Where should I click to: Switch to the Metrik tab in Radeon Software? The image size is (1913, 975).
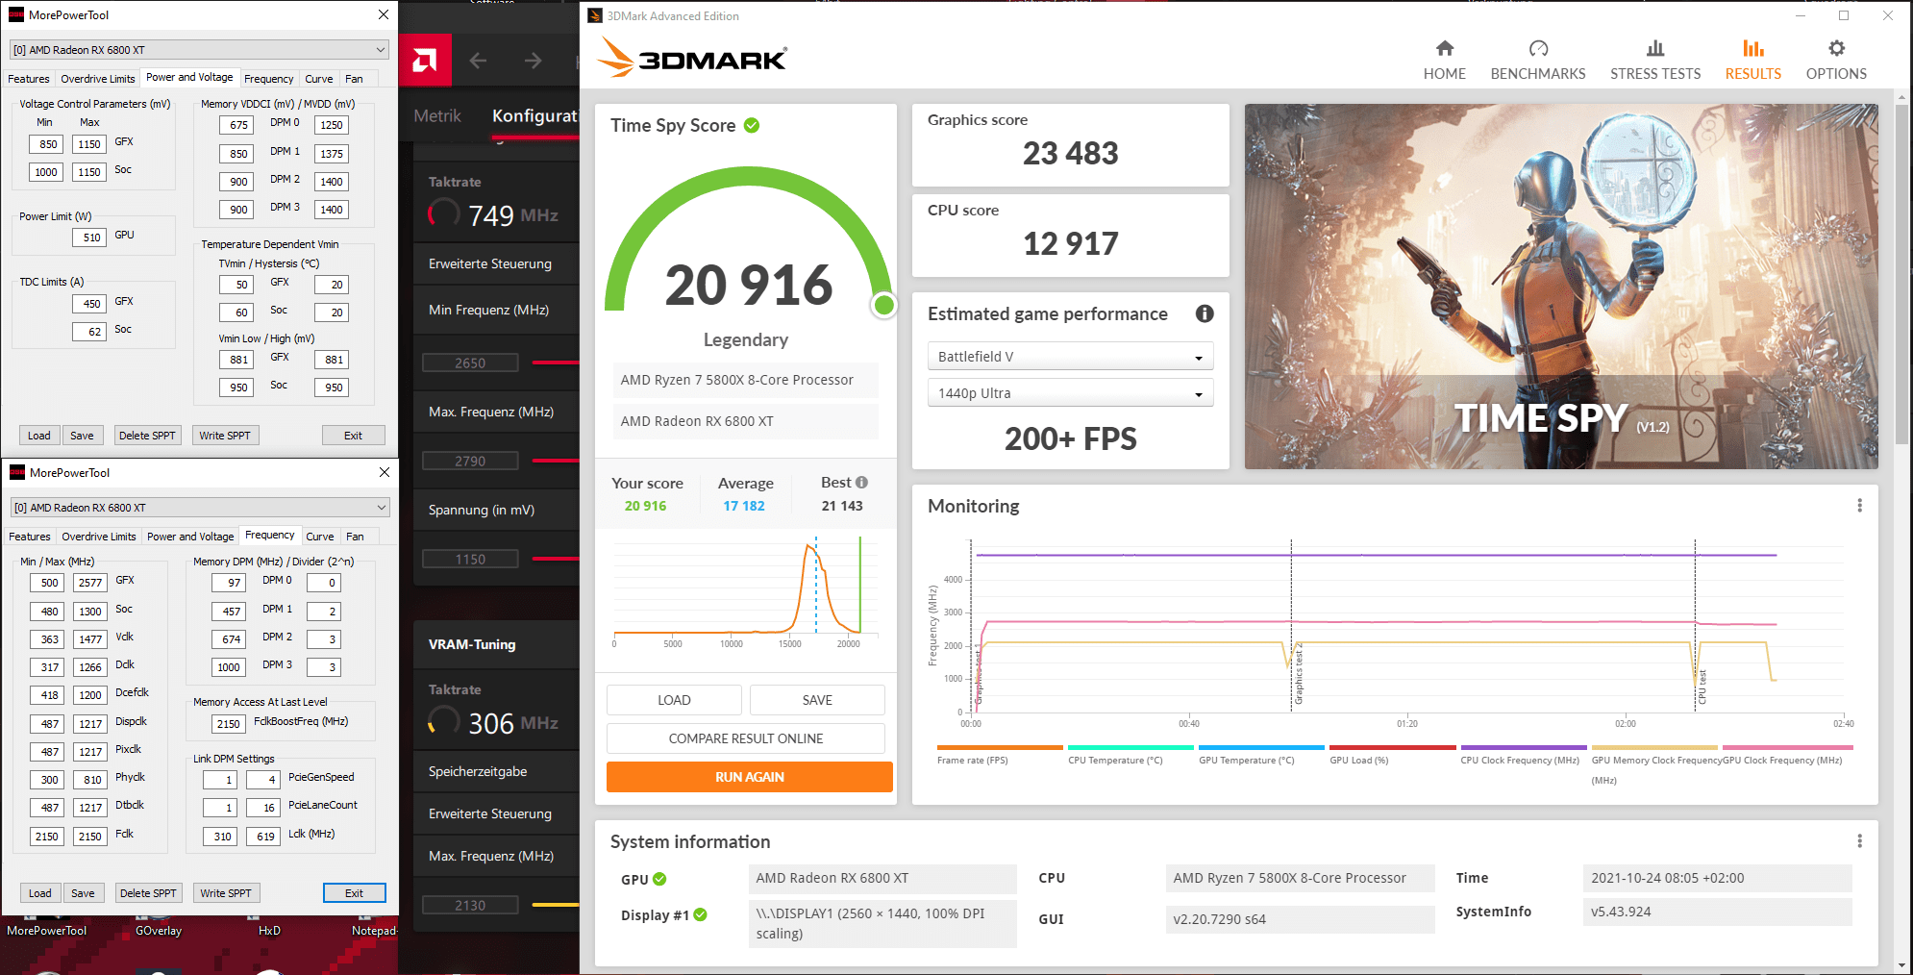click(437, 116)
